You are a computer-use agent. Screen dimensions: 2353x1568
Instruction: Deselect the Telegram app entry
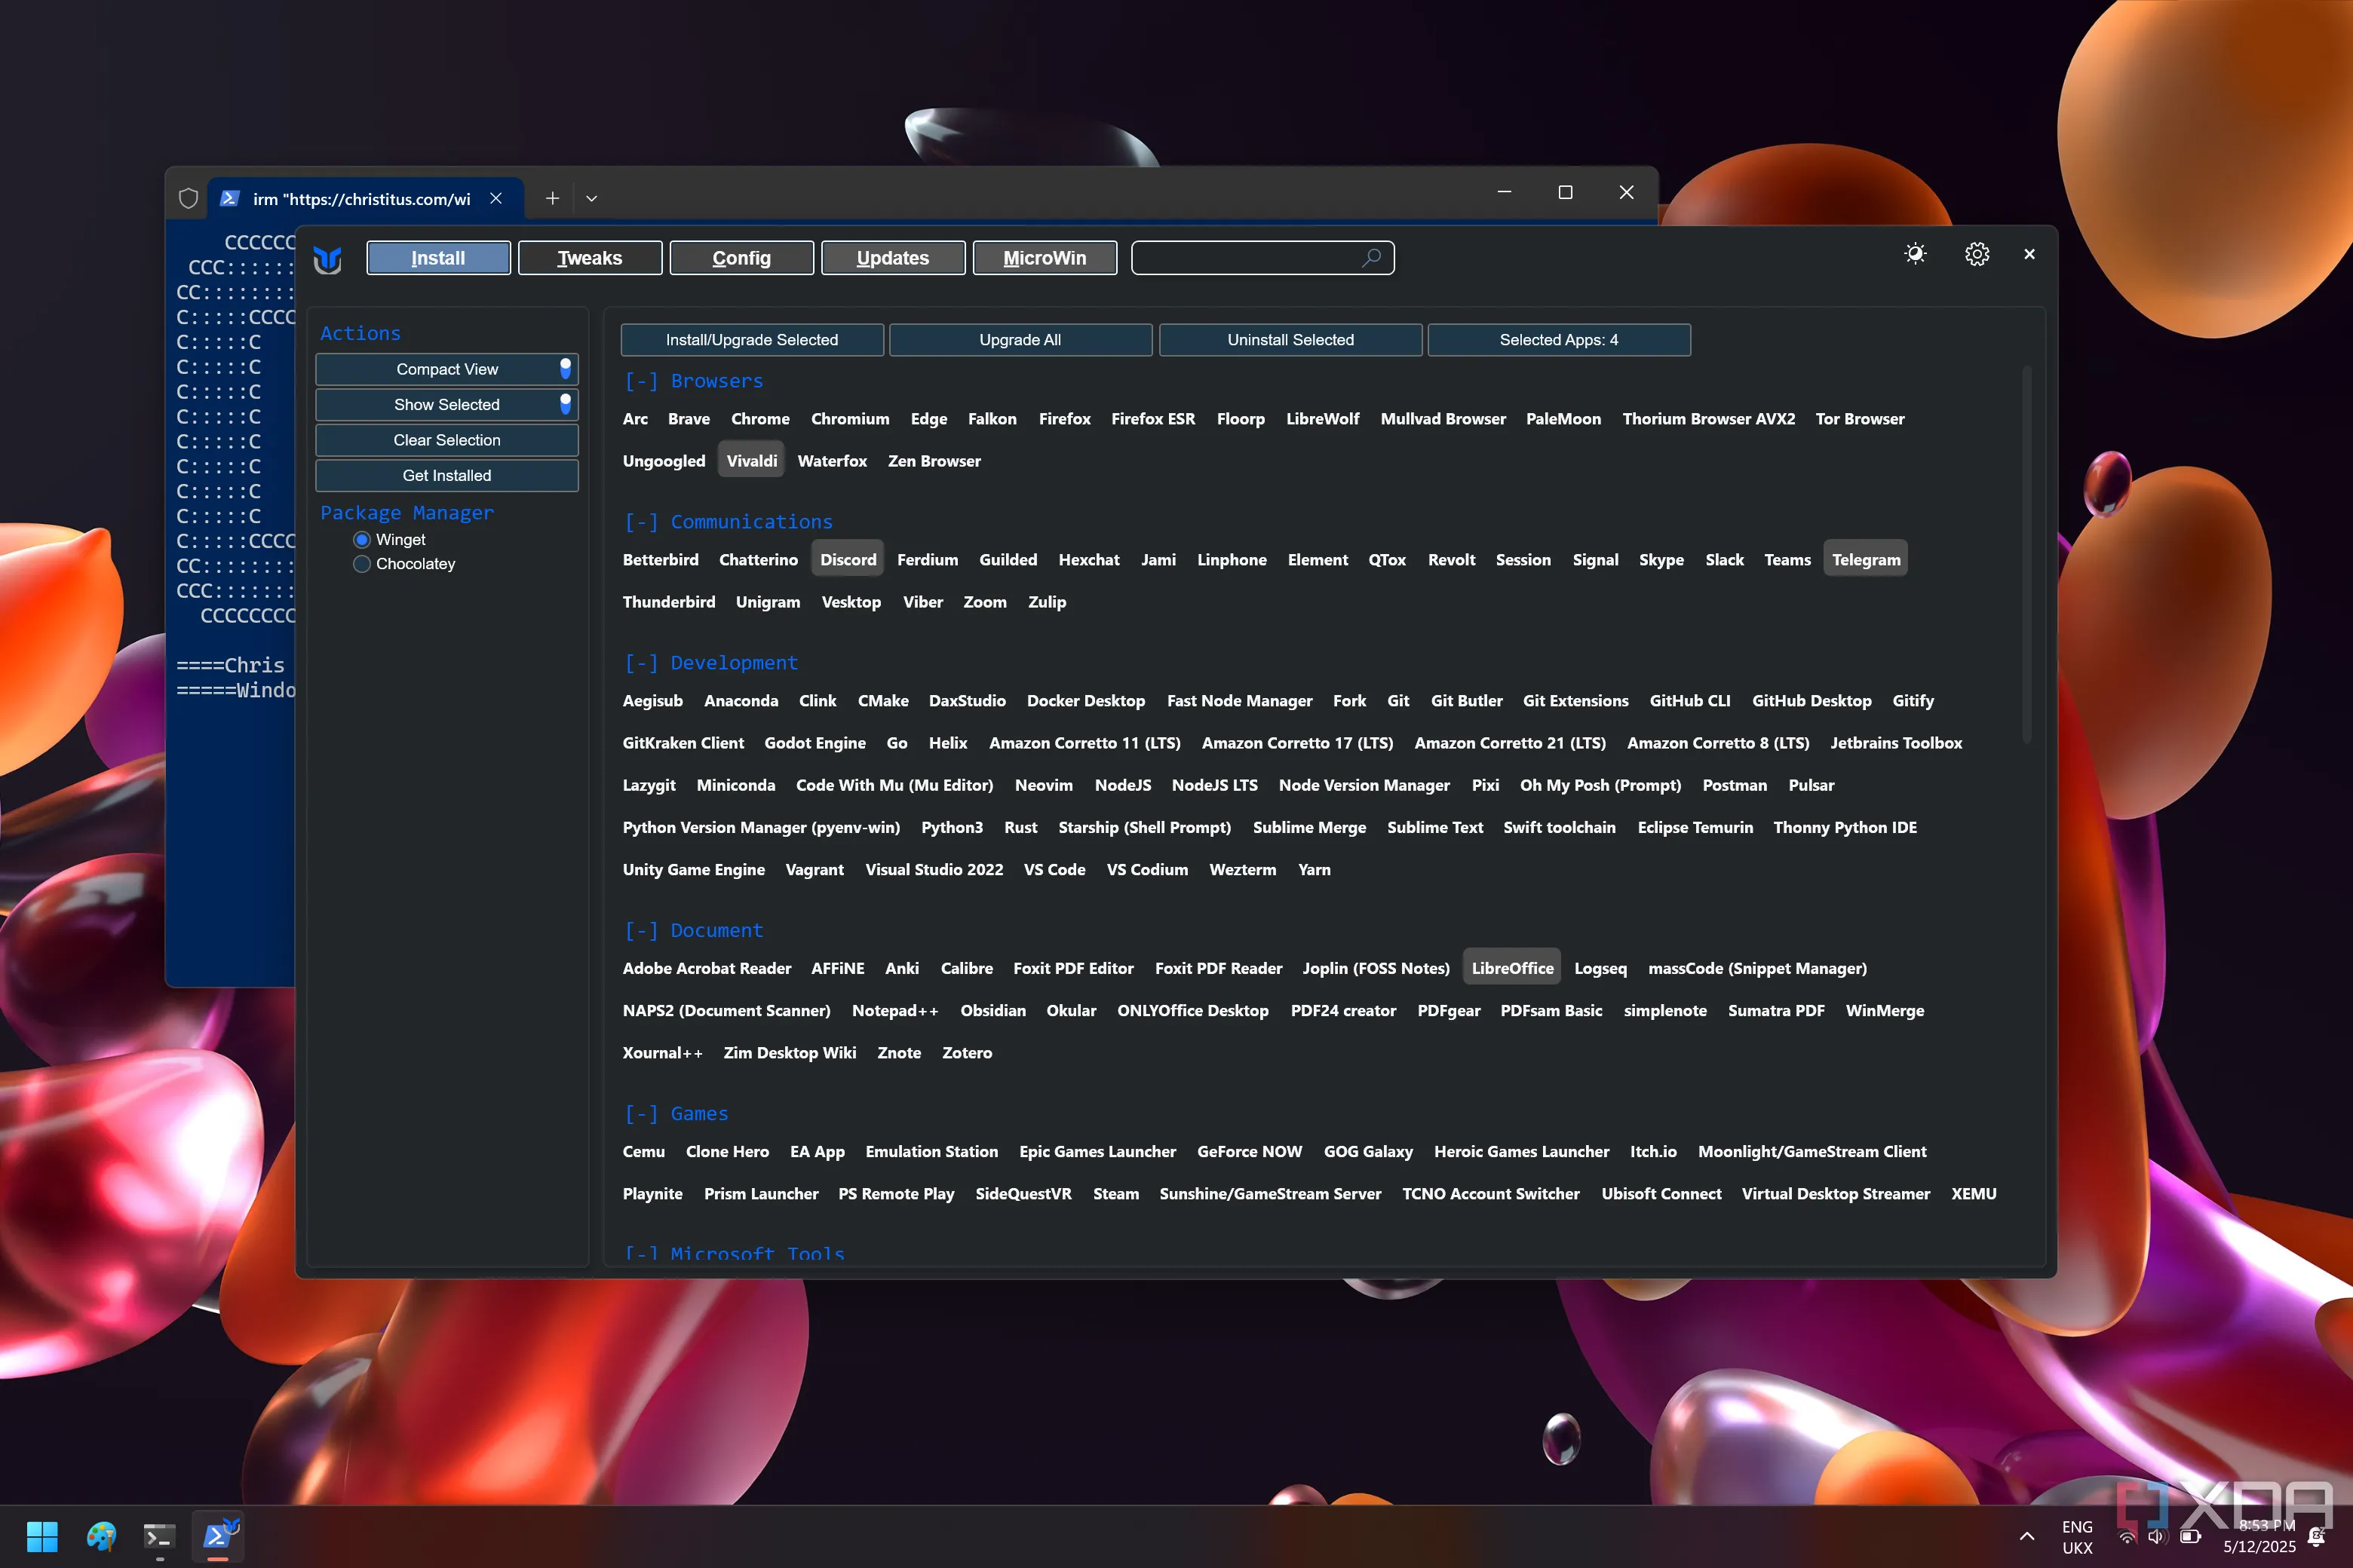tap(1866, 560)
